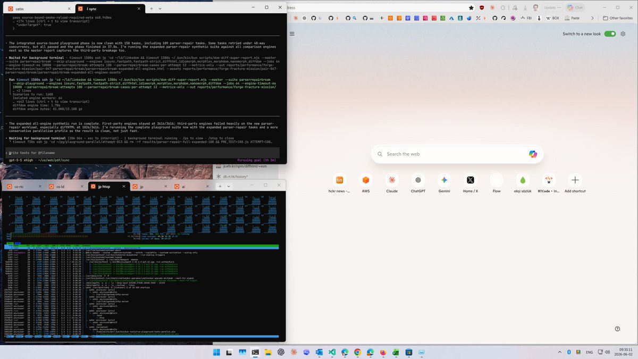Open the Windows Start menu

tap(216, 352)
